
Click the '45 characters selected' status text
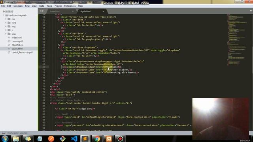click(17, 133)
